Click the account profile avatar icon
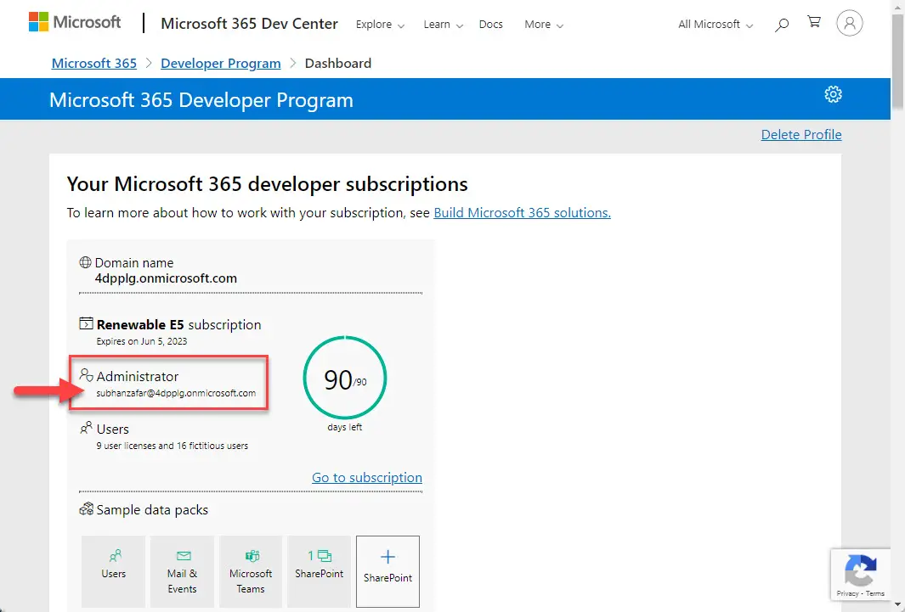The height and width of the screenshot is (612, 905). (849, 24)
